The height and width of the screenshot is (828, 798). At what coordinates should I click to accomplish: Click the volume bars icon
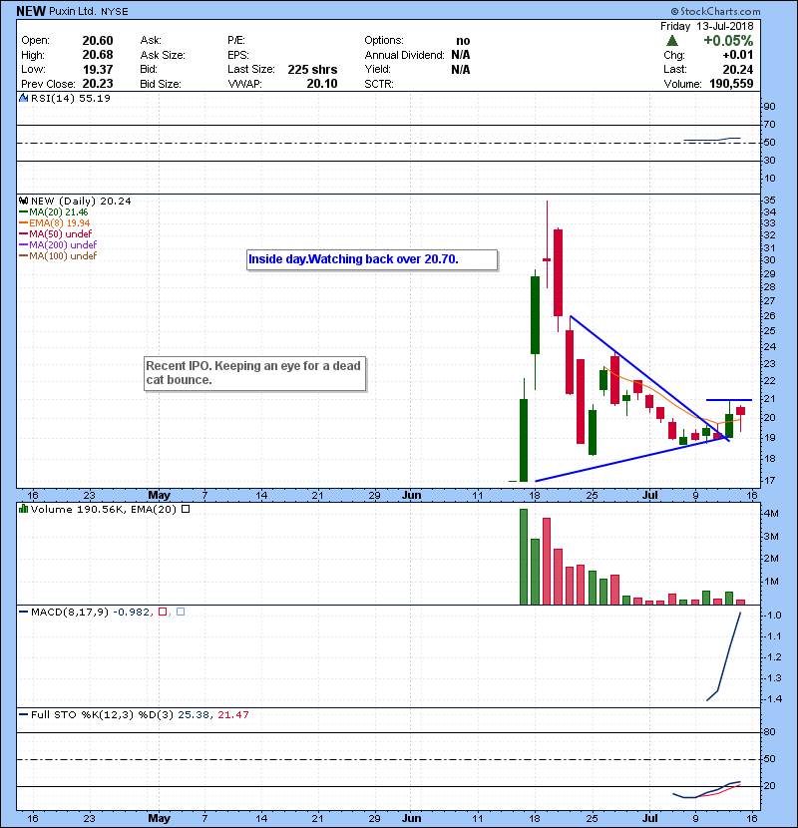click(23, 509)
